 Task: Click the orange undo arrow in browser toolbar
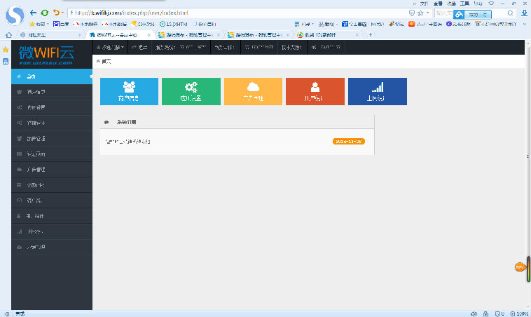(56, 13)
